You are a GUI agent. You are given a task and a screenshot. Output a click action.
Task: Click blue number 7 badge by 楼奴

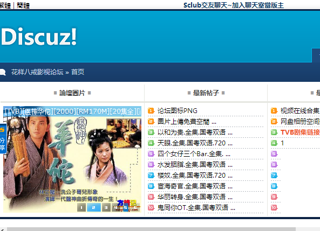pyautogui.click(x=151, y=176)
